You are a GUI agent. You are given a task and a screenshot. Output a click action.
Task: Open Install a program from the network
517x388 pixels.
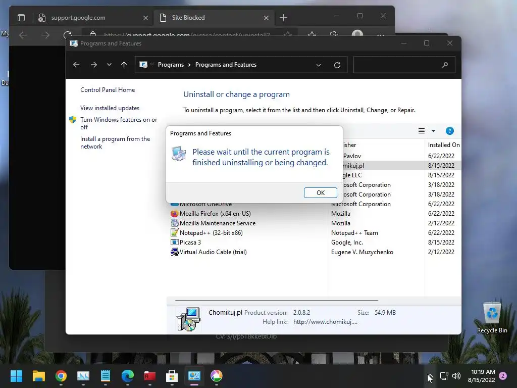[x=115, y=142]
